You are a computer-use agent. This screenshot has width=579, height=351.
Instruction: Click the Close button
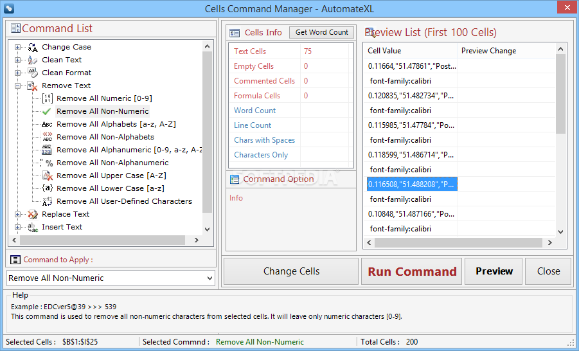click(x=548, y=271)
